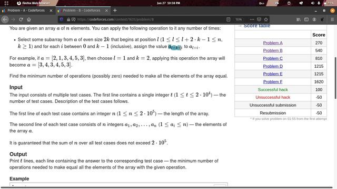
Task: Click the Successful hack row label
Action: (x=273, y=90)
